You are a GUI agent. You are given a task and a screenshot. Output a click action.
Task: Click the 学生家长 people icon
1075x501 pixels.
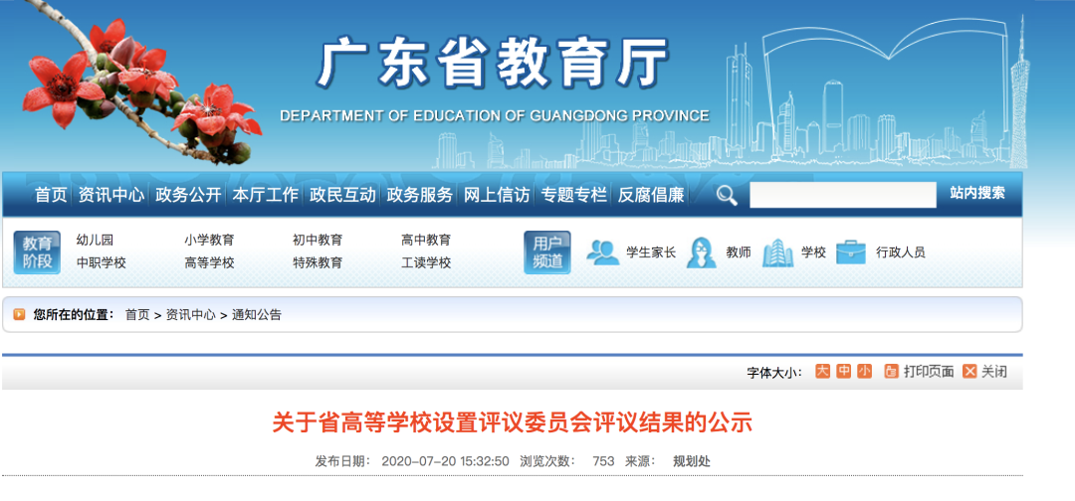[602, 251]
